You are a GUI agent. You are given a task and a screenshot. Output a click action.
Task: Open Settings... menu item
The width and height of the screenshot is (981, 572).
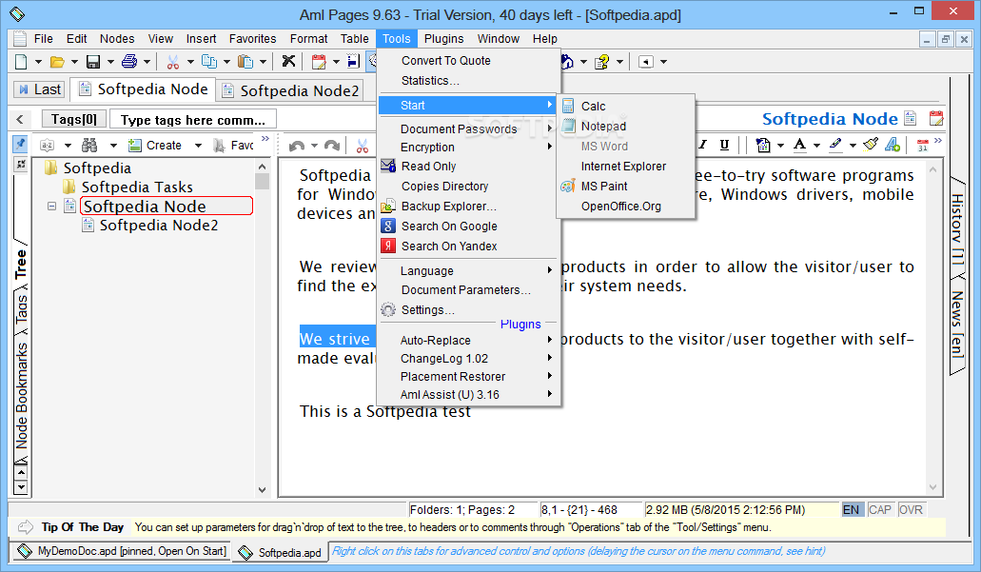point(428,309)
